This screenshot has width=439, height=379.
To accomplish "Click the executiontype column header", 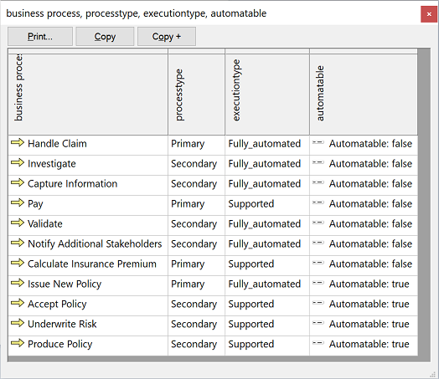I will click(267, 94).
